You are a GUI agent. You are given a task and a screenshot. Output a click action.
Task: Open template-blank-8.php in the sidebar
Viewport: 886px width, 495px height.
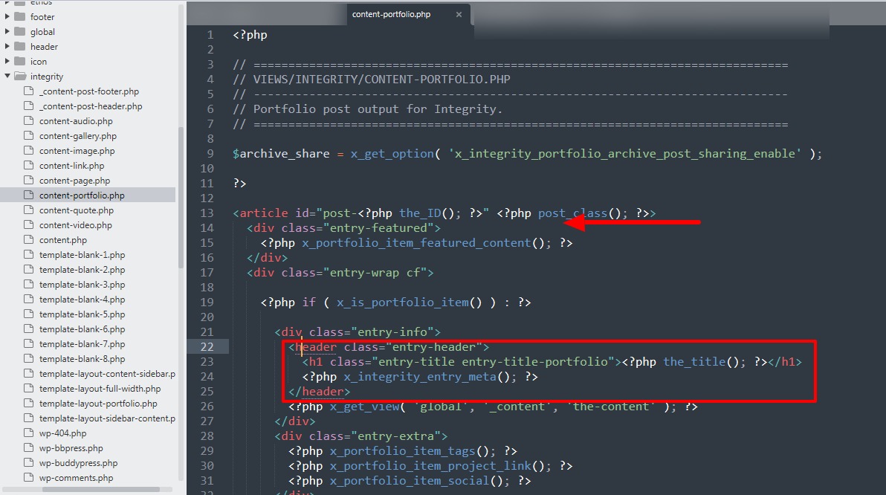point(82,359)
